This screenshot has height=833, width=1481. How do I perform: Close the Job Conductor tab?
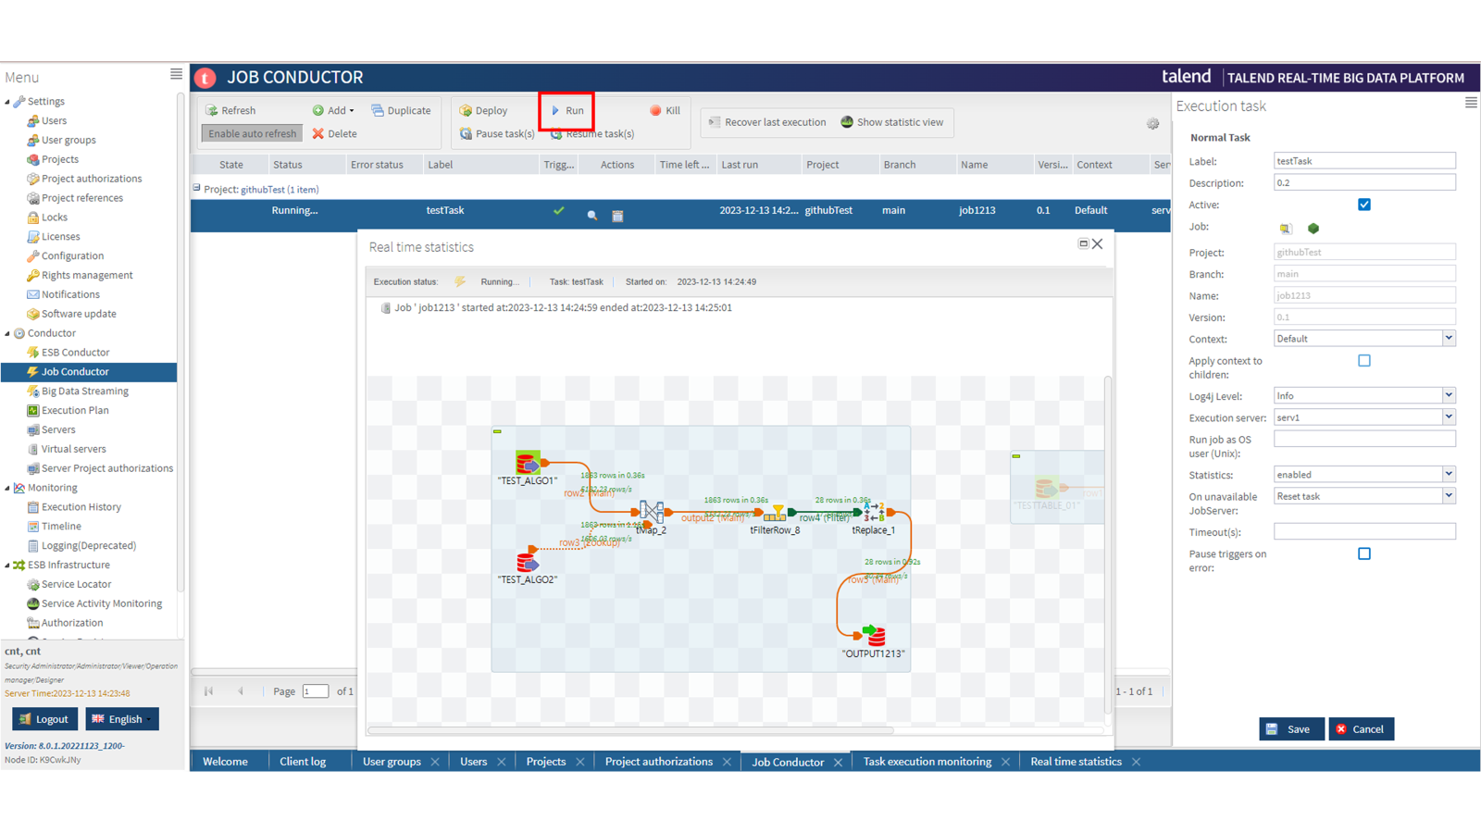click(838, 763)
